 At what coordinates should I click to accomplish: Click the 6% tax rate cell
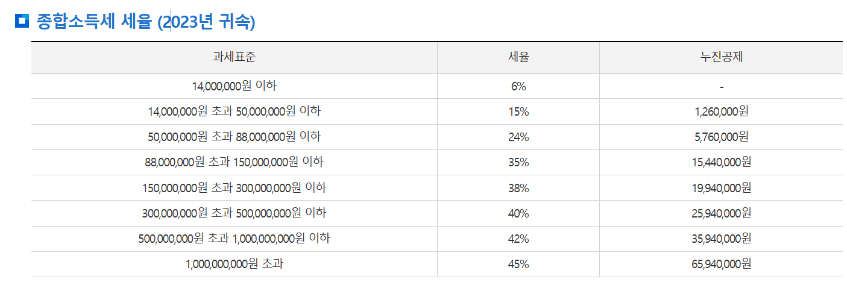tap(518, 86)
